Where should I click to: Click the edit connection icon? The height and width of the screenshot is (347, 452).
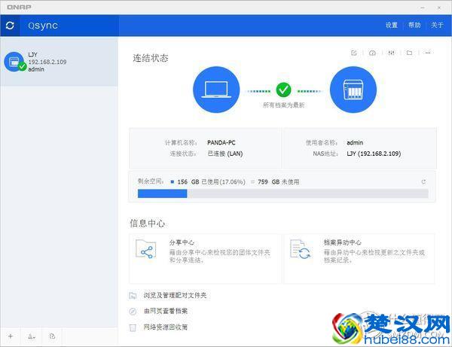[354, 53]
